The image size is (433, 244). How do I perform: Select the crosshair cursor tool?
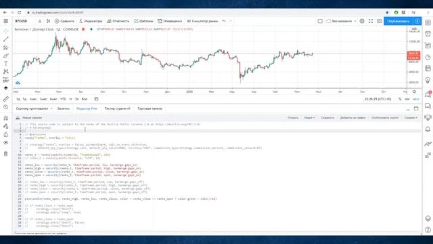click(x=5, y=31)
